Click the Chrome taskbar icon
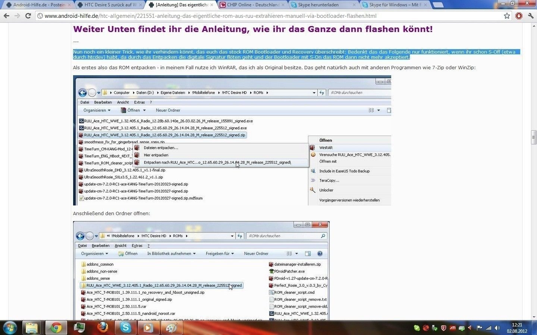 [56, 328]
